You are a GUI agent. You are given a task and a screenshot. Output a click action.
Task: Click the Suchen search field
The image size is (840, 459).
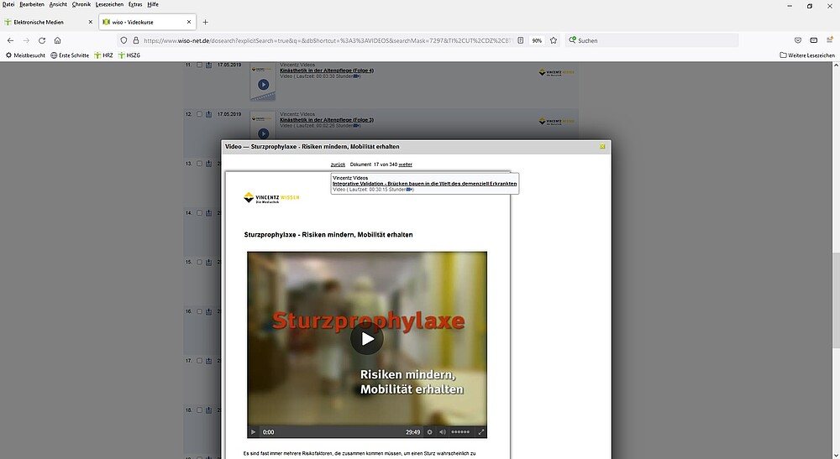[655, 40]
